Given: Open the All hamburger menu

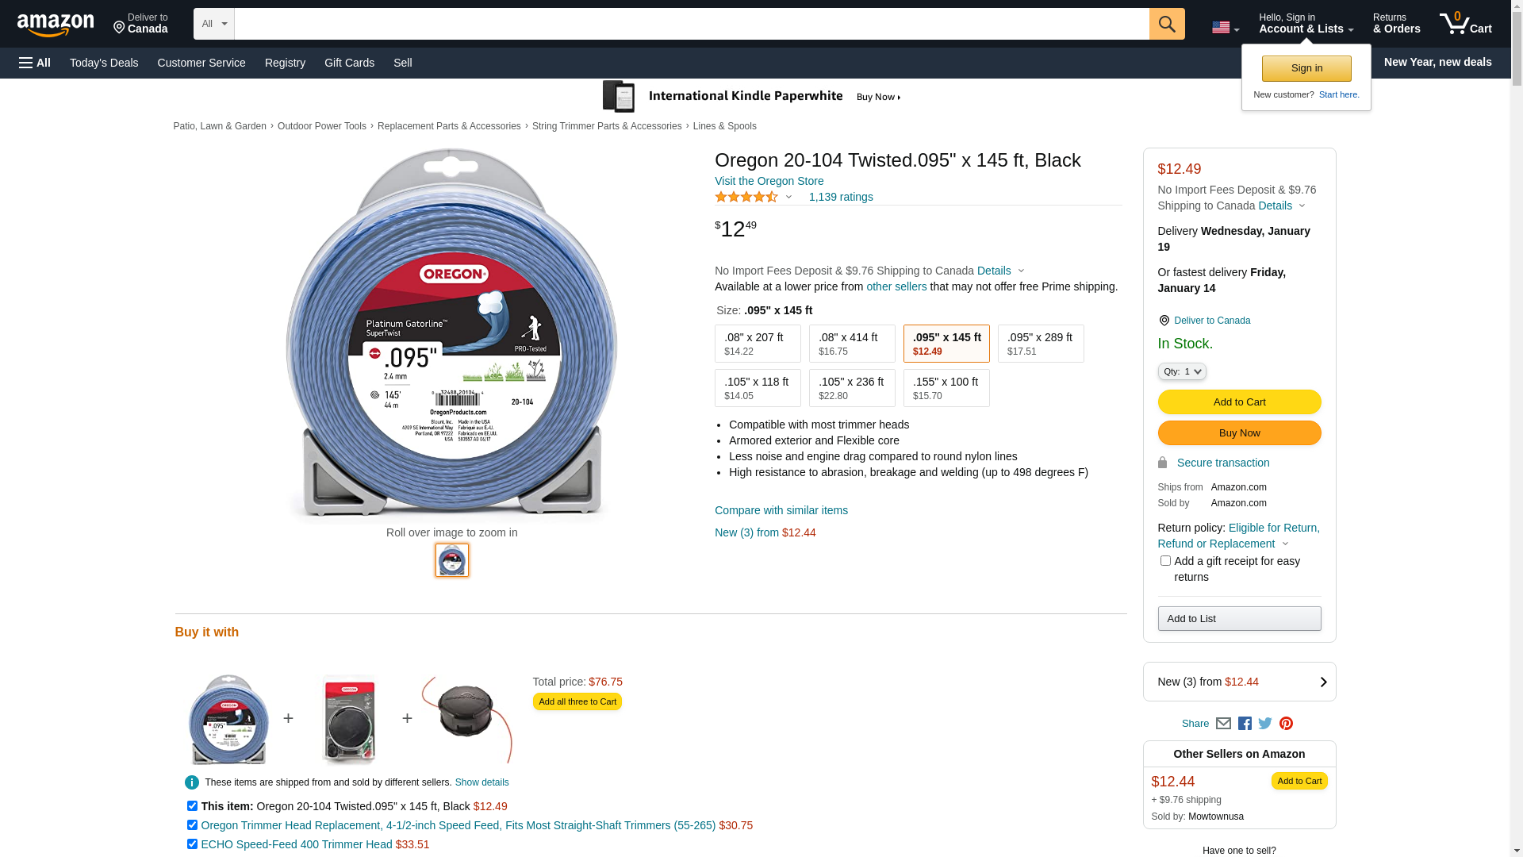Looking at the screenshot, I should coord(35,63).
